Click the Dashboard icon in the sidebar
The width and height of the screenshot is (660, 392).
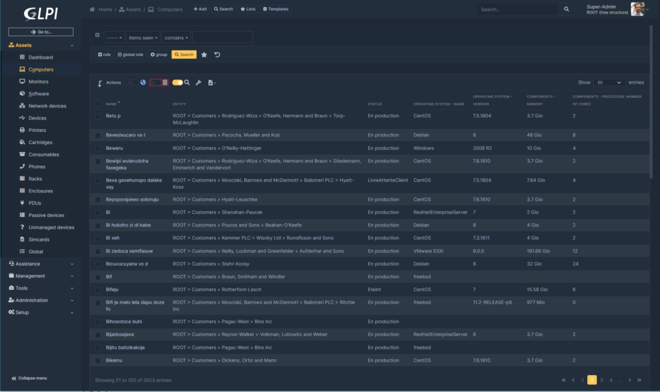(23, 57)
